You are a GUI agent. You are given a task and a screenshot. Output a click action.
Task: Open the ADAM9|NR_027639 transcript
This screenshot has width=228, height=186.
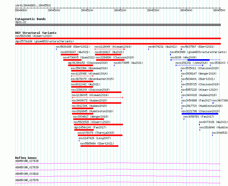pos(27,167)
